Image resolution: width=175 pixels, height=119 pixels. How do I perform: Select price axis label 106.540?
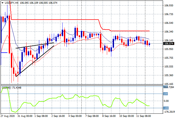[169, 23]
